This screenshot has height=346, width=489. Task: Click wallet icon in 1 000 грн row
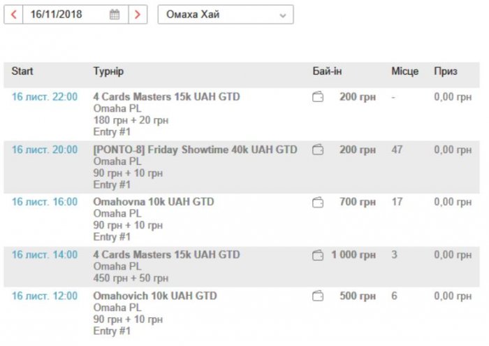(318, 254)
